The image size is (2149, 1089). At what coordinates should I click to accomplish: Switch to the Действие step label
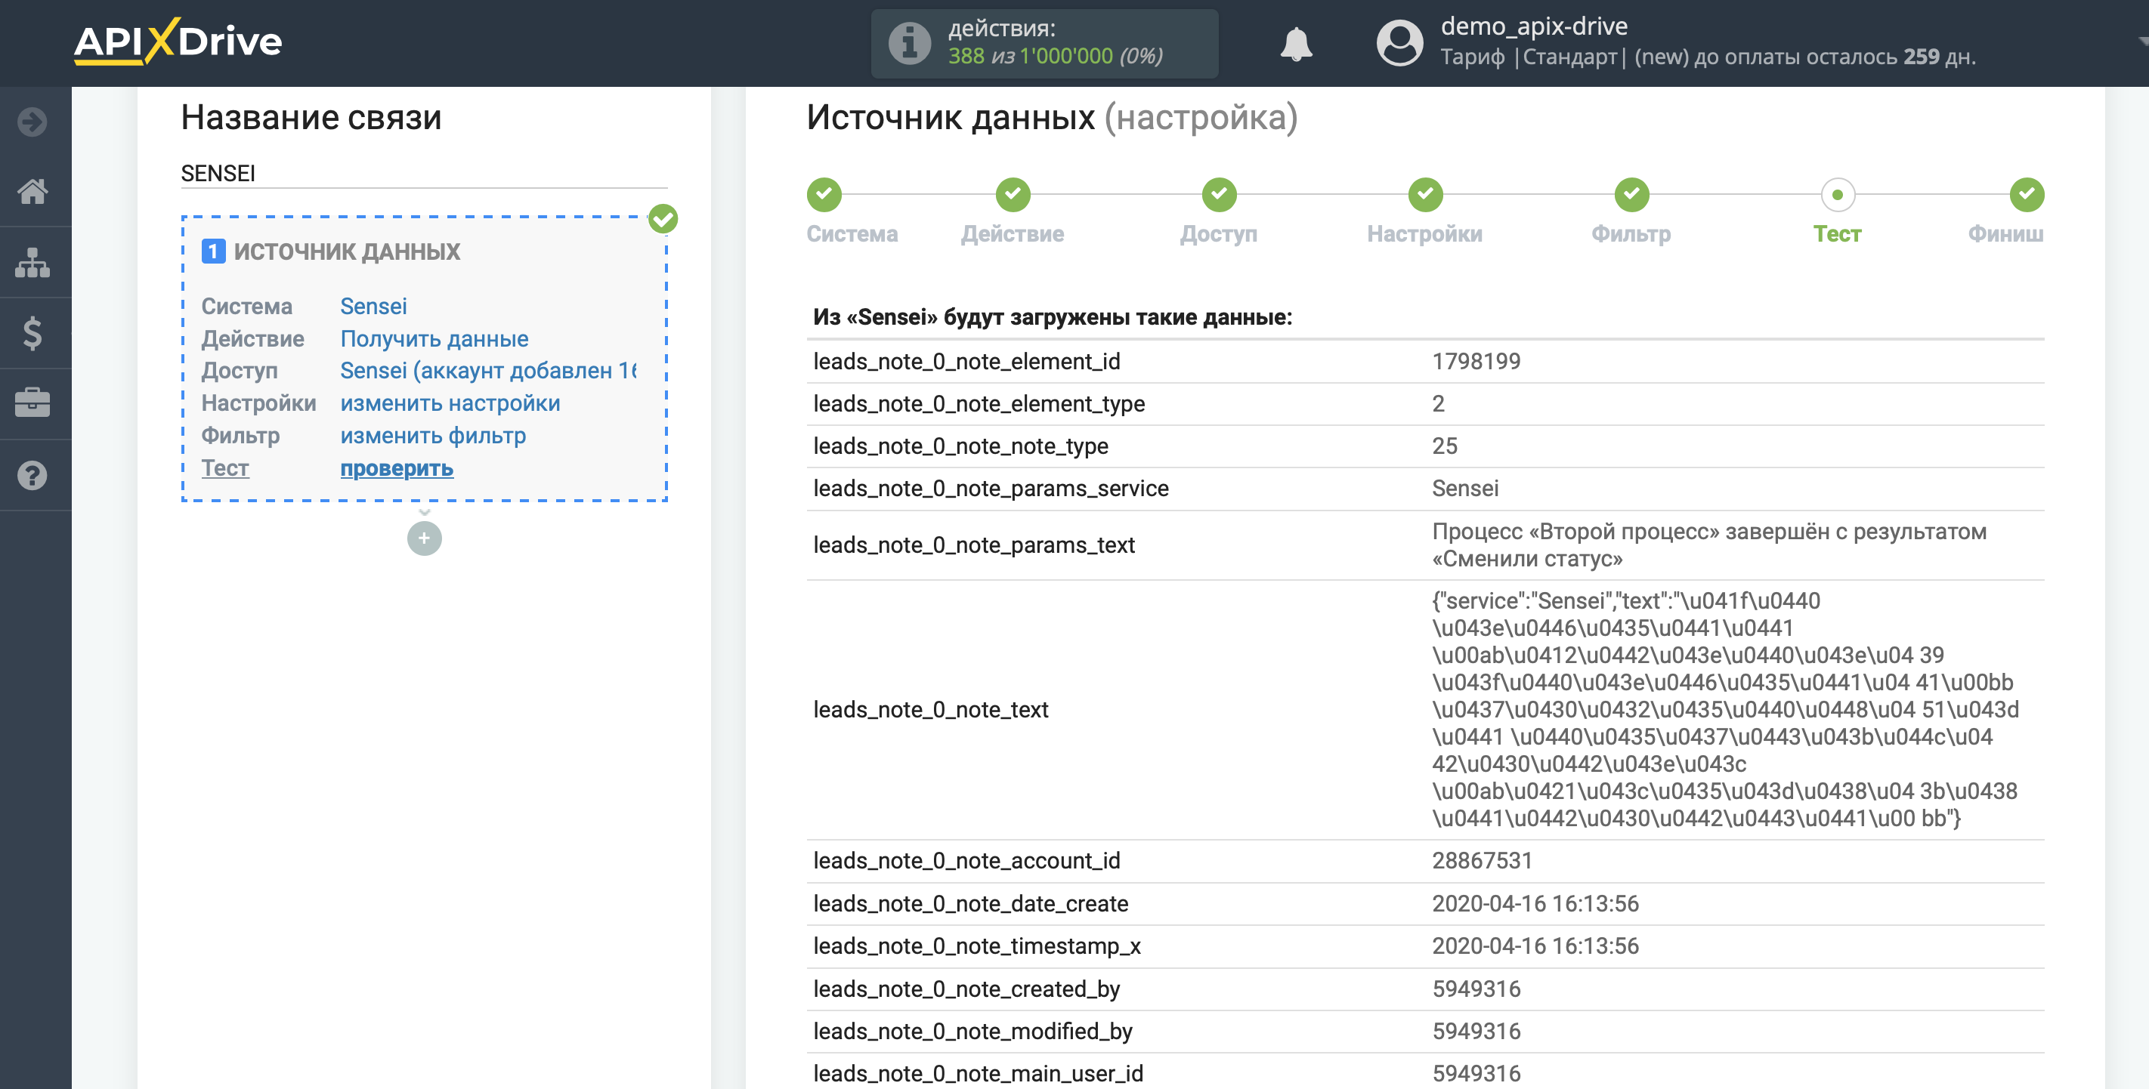1012,233
